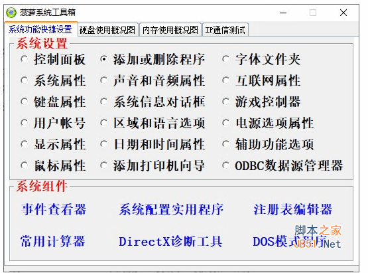
Task: Select 电源选项属性 radio option
Action: click(226, 123)
